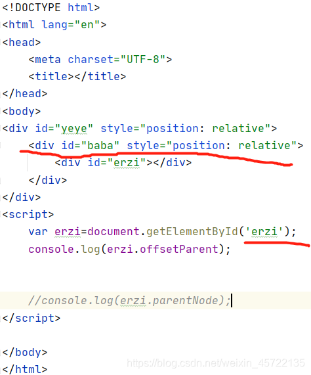Click the html lang="en" opening tag
Viewport: 311px width, 375px height.
click(54, 25)
